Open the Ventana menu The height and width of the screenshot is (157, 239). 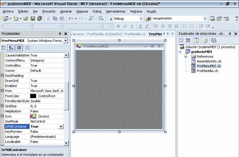(x=136, y=11)
